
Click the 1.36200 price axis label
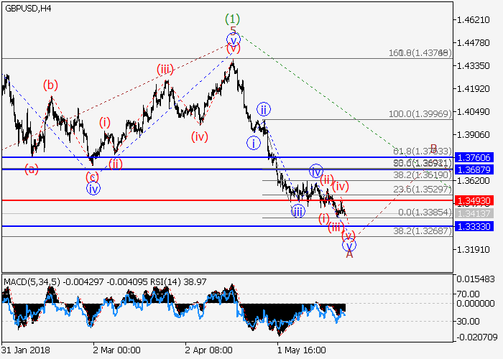pyautogui.click(x=473, y=181)
